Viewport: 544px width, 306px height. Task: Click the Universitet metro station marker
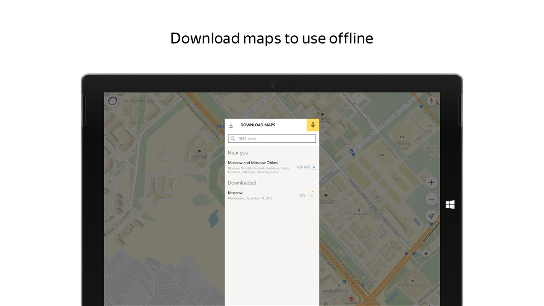(x=351, y=299)
